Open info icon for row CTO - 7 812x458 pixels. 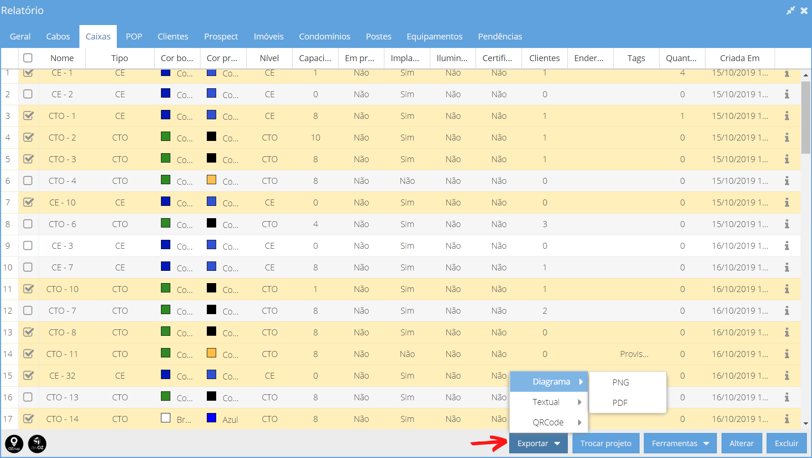[x=787, y=311]
